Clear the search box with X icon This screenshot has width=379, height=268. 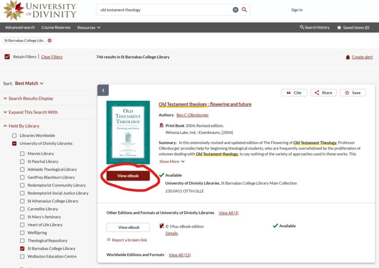coord(235,10)
